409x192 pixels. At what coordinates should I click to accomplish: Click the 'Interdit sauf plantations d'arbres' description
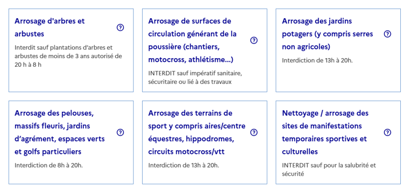[x=68, y=56]
